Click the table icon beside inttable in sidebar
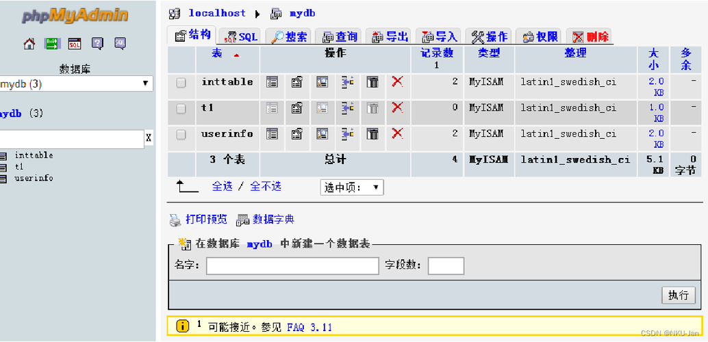 pos(3,156)
